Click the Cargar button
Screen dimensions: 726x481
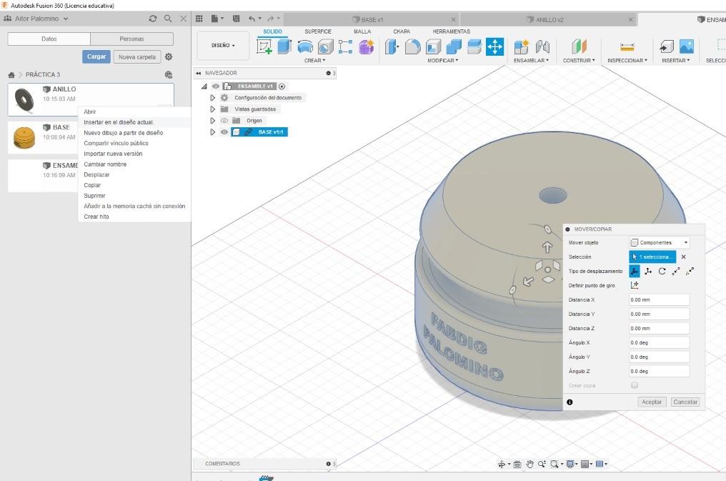[x=96, y=56]
